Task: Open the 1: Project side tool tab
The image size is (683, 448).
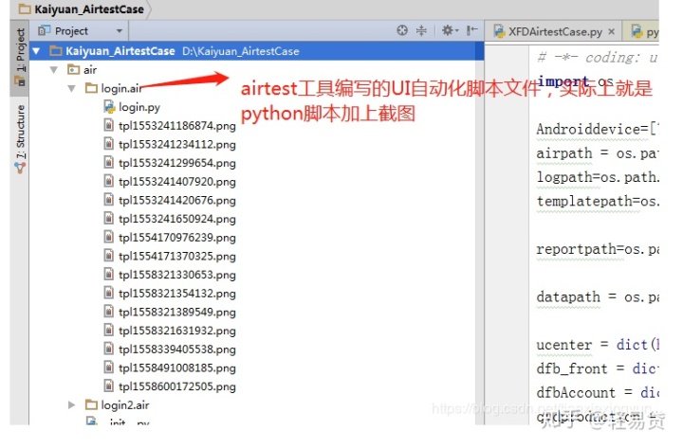Action: pyautogui.click(x=20, y=57)
